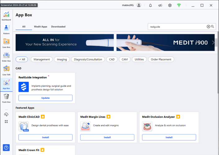This screenshot has width=219, height=155.
Task: Toggle the All category filter chip
Action: pyautogui.click(x=22, y=59)
